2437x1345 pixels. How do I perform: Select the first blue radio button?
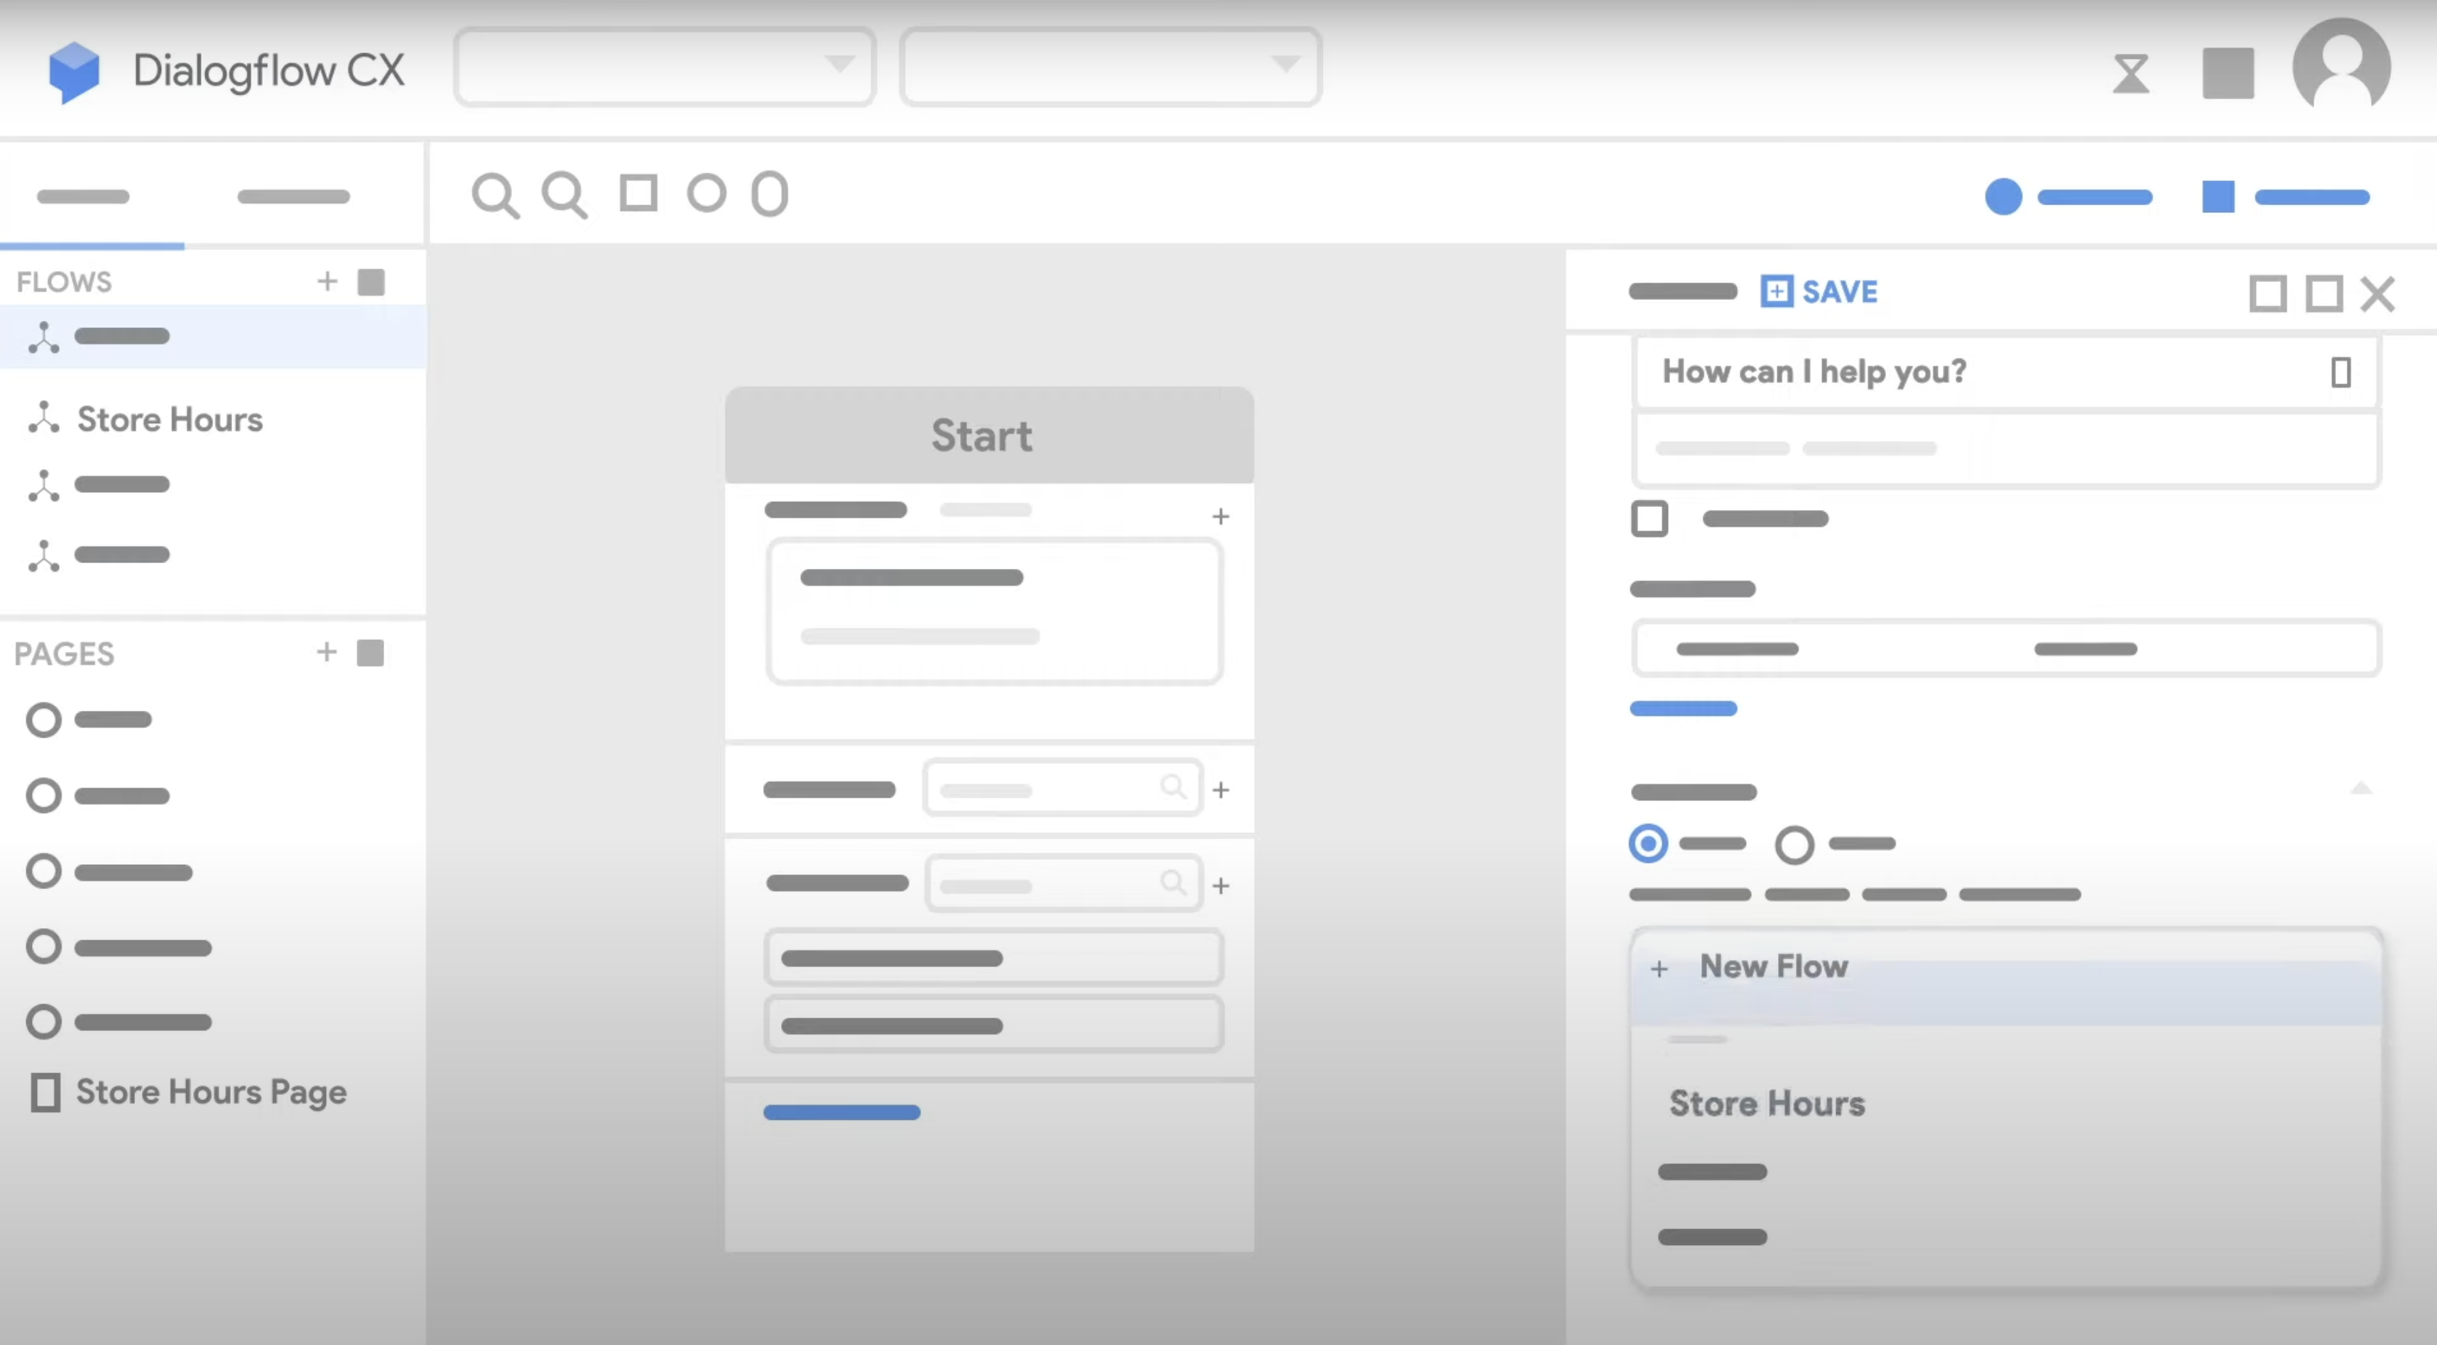pos(1648,843)
